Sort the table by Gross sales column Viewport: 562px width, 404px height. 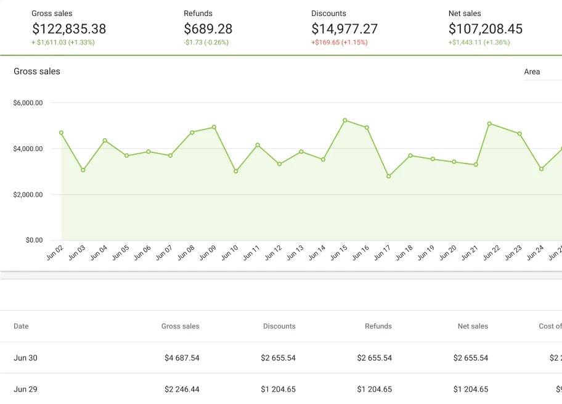pyautogui.click(x=180, y=326)
